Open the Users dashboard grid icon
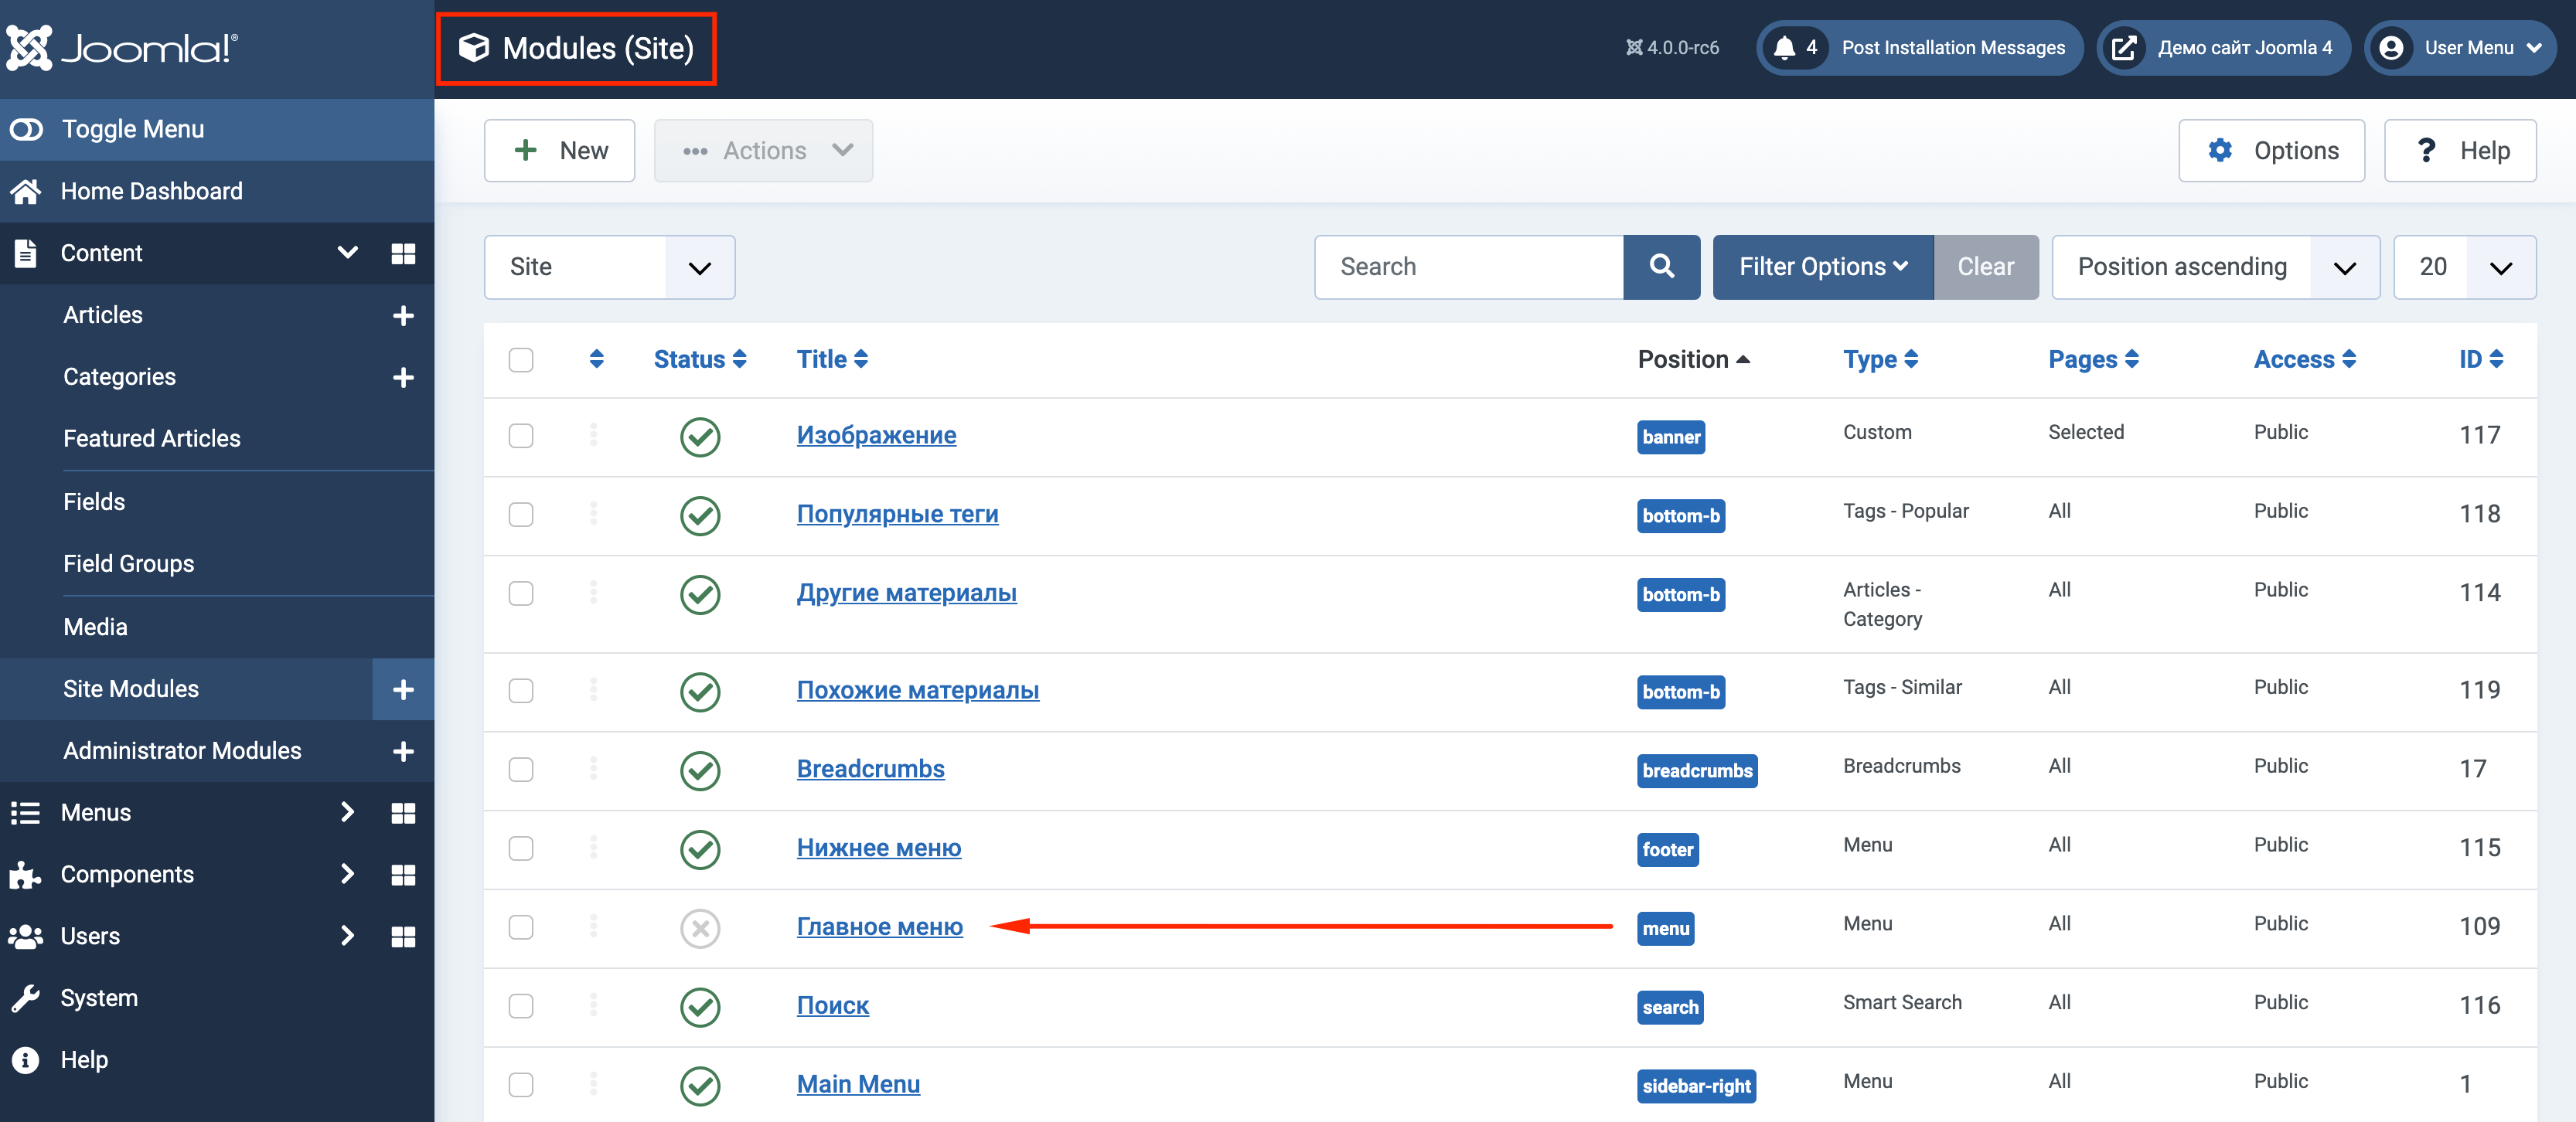The image size is (2576, 1122). [x=403, y=937]
